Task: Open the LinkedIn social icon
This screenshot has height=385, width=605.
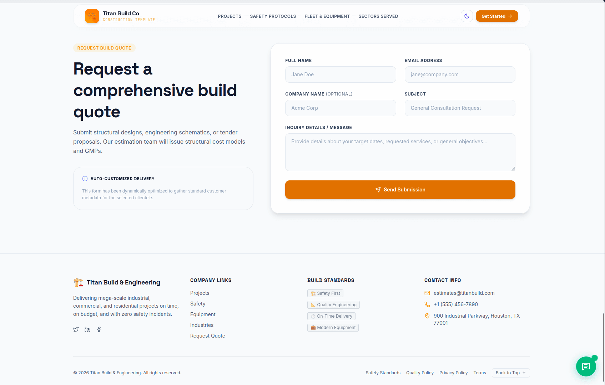Action: pos(87,329)
